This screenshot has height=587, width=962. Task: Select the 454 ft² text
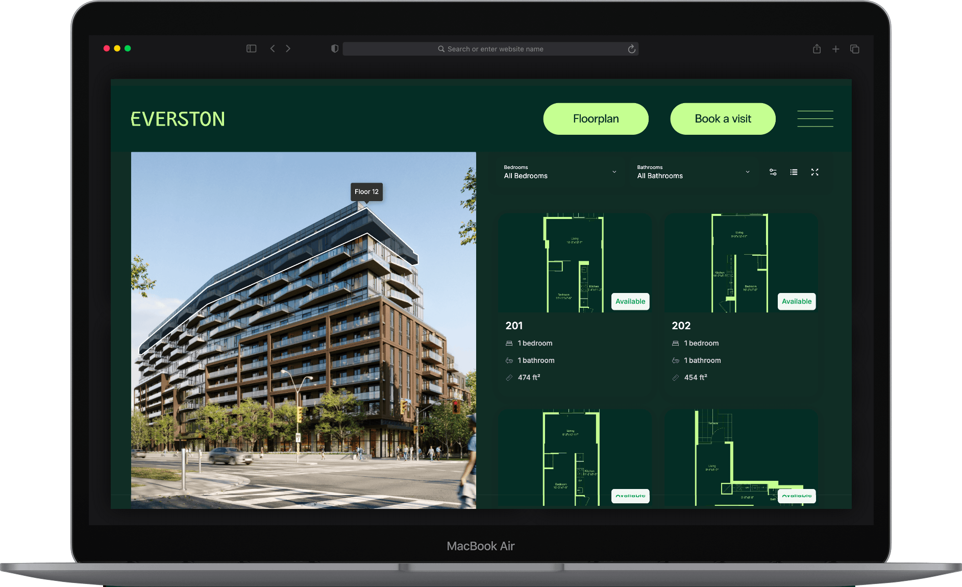pos(696,377)
